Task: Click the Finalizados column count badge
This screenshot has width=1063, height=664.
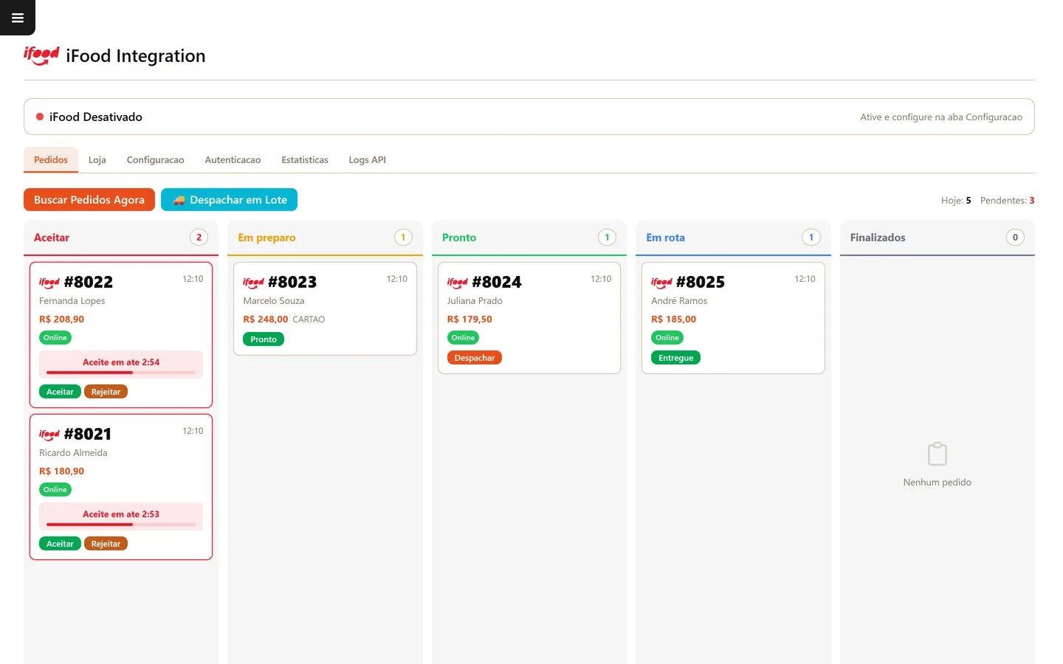Action: 1015,238
